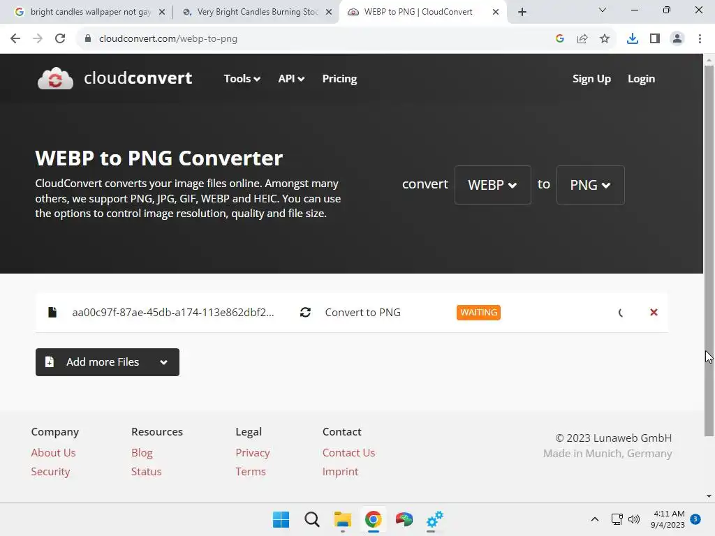
Task: Open Chrome three-dot menu
Action: pos(700,39)
